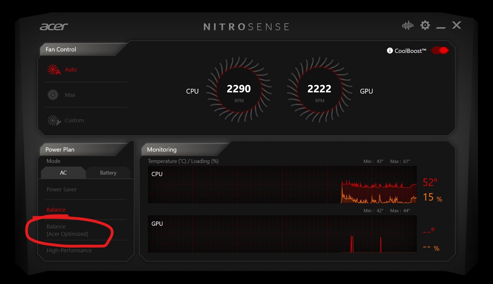Select Custom fan mode icon

click(54, 120)
